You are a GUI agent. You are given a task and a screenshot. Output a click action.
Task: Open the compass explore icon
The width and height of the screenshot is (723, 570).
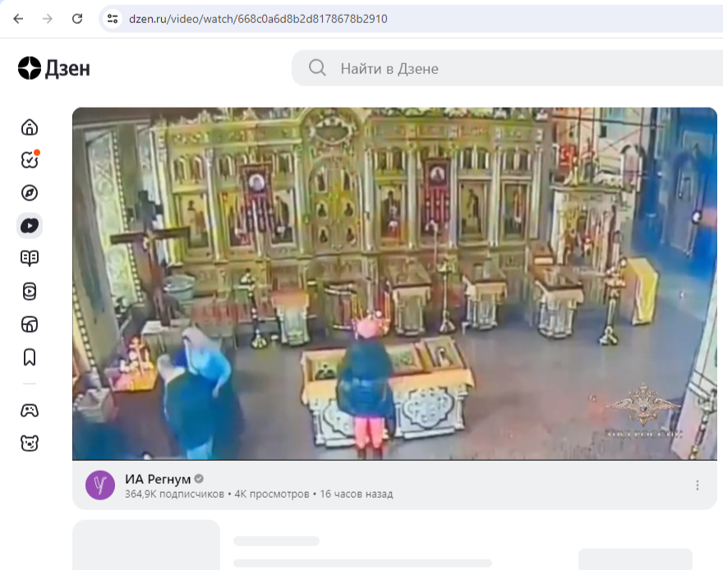pos(30,193)
